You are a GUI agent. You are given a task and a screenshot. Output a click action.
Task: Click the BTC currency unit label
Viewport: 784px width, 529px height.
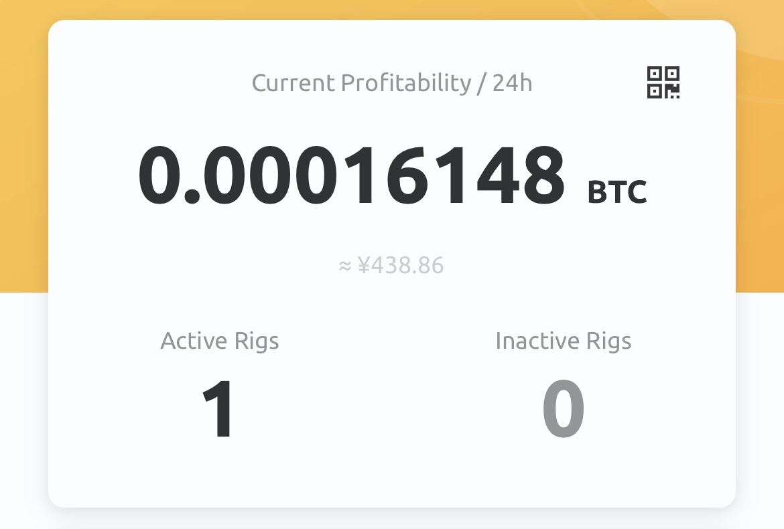point(617,192)
